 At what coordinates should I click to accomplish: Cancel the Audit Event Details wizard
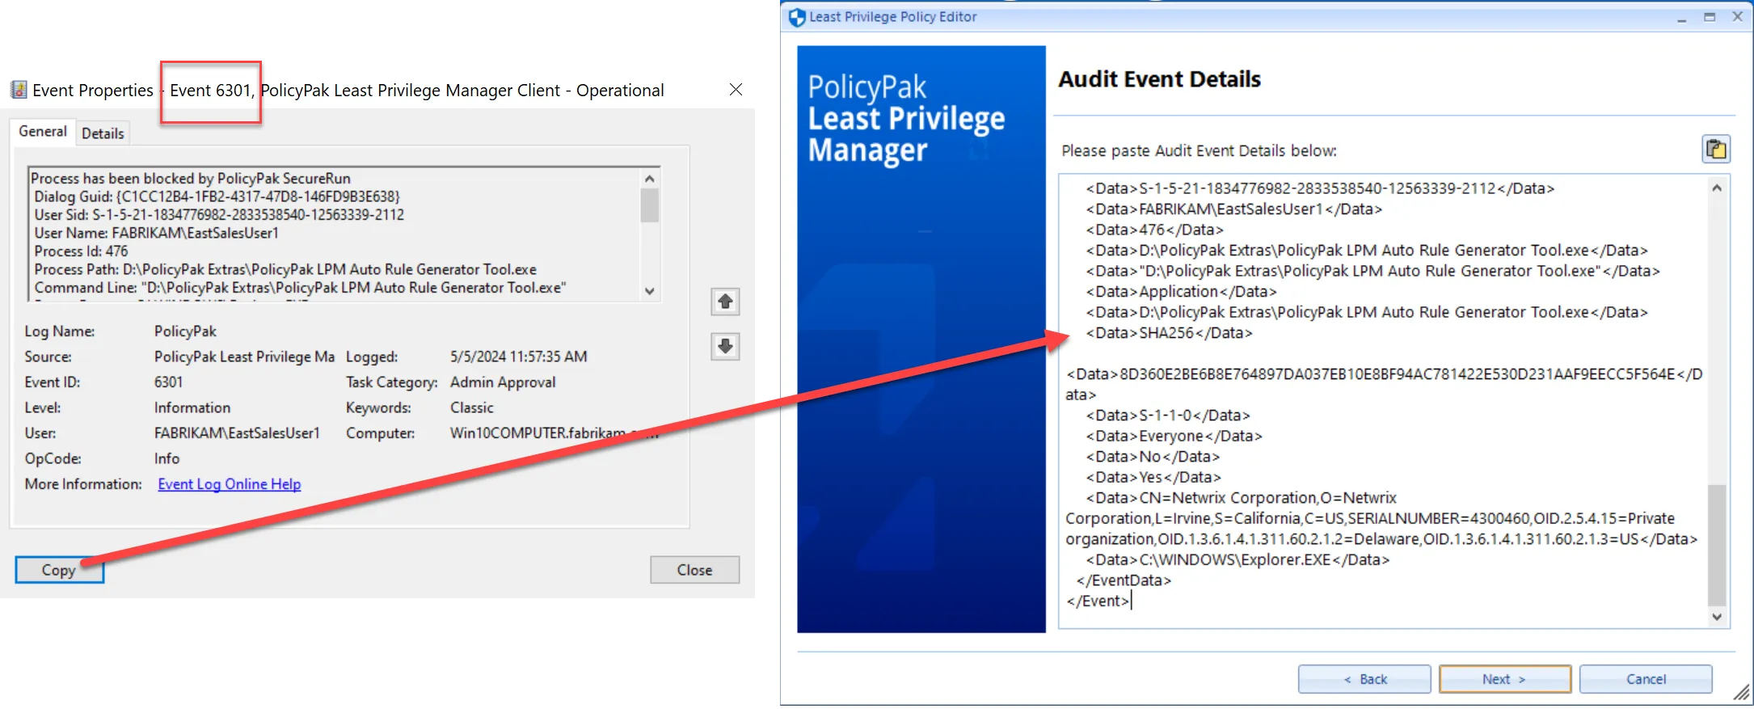(x=1645, y=679)
